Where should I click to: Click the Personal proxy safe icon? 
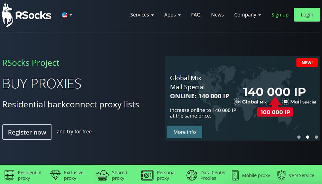click(147, 175)
